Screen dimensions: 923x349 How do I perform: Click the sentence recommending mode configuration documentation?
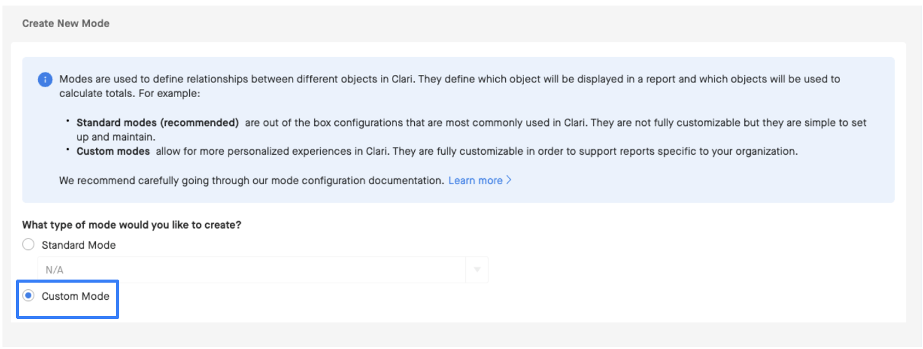tap(251, 181)
